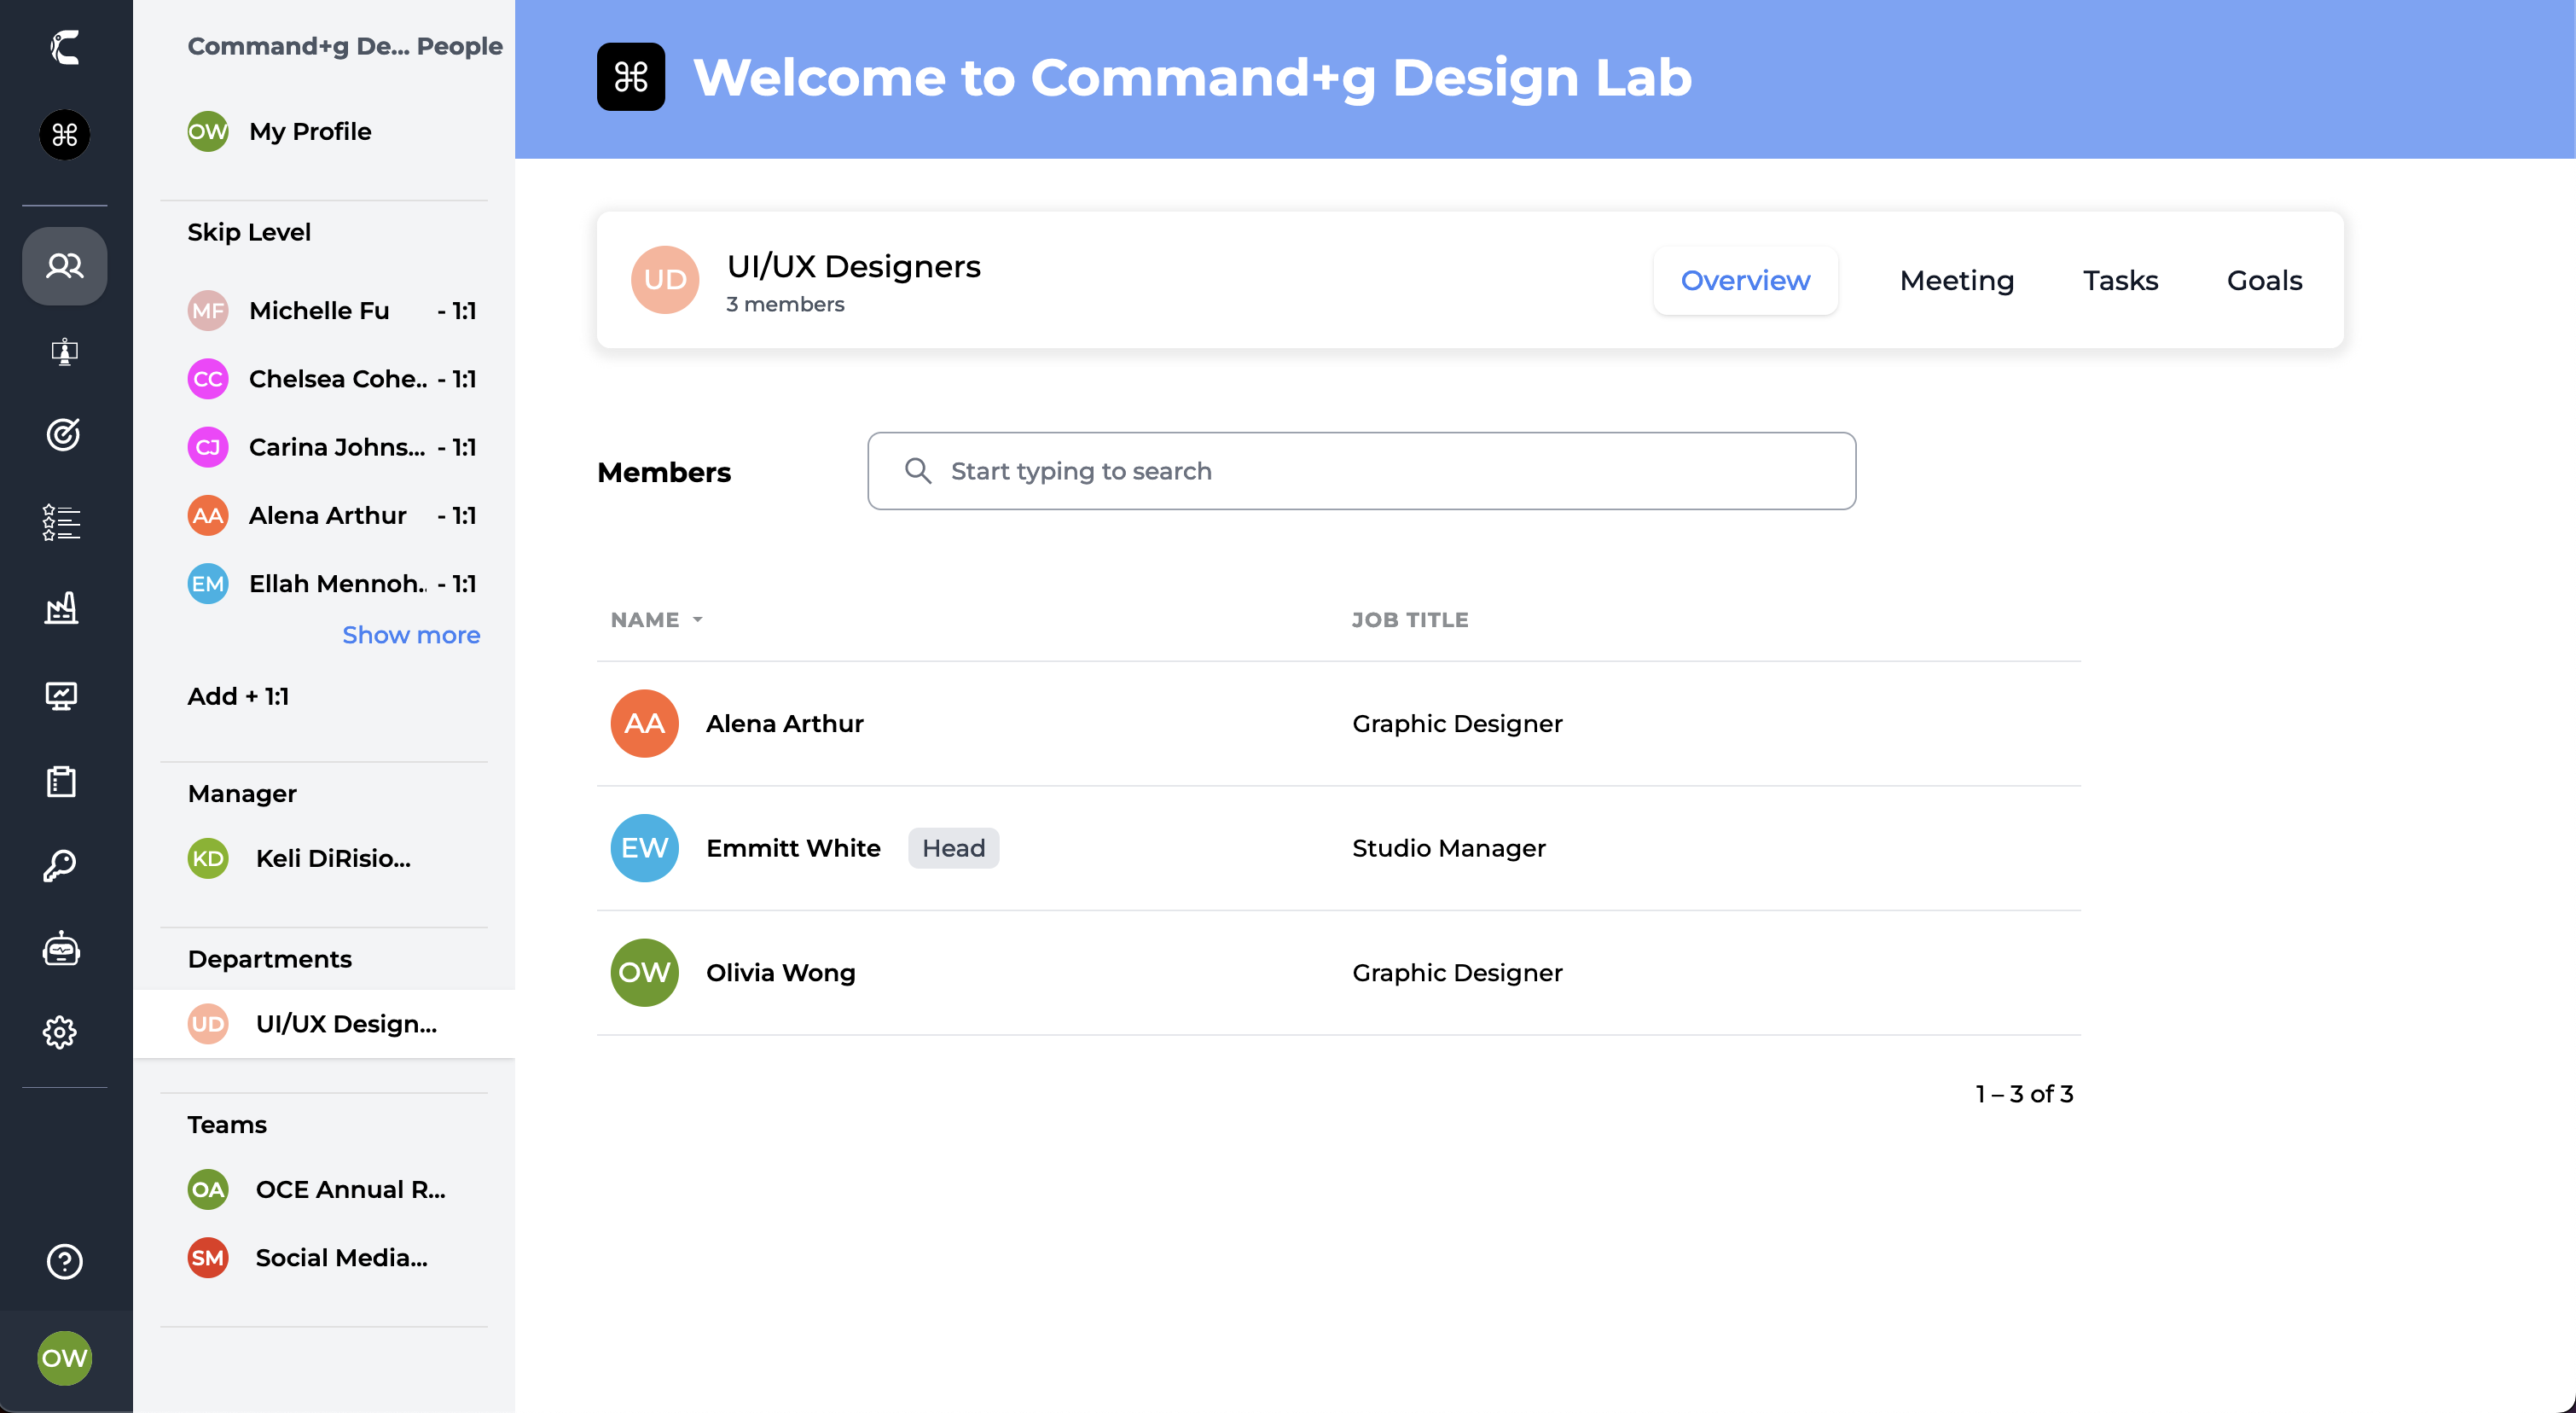Image resolution: width=2576 pixels, height=1413 pixels.
Task: Click Add + 1:1 link
Action: pos(238,696)
